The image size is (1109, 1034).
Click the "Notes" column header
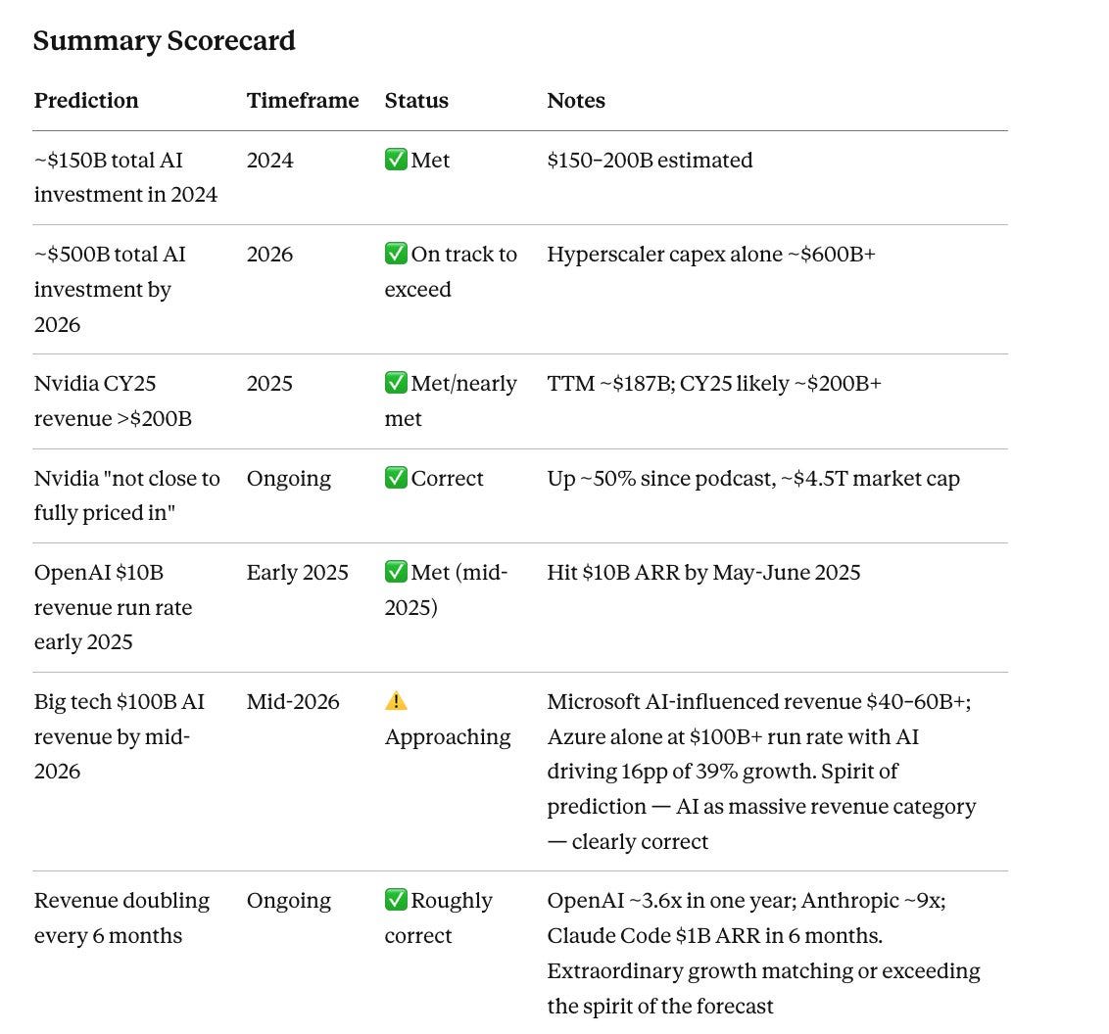(x=576, y=100)
